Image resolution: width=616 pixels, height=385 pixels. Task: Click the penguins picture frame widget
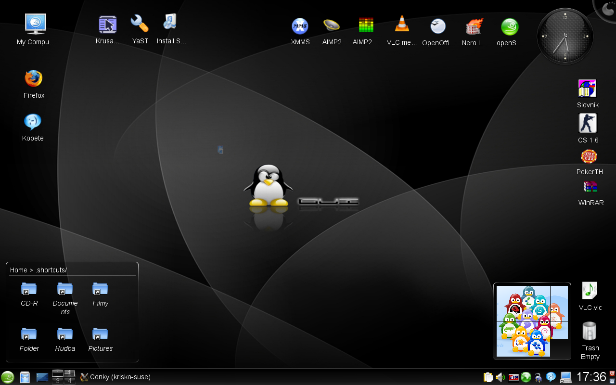coord(532,321)
